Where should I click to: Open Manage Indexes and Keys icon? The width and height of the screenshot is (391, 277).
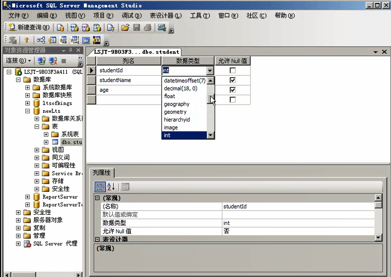(x=52, y=40)
